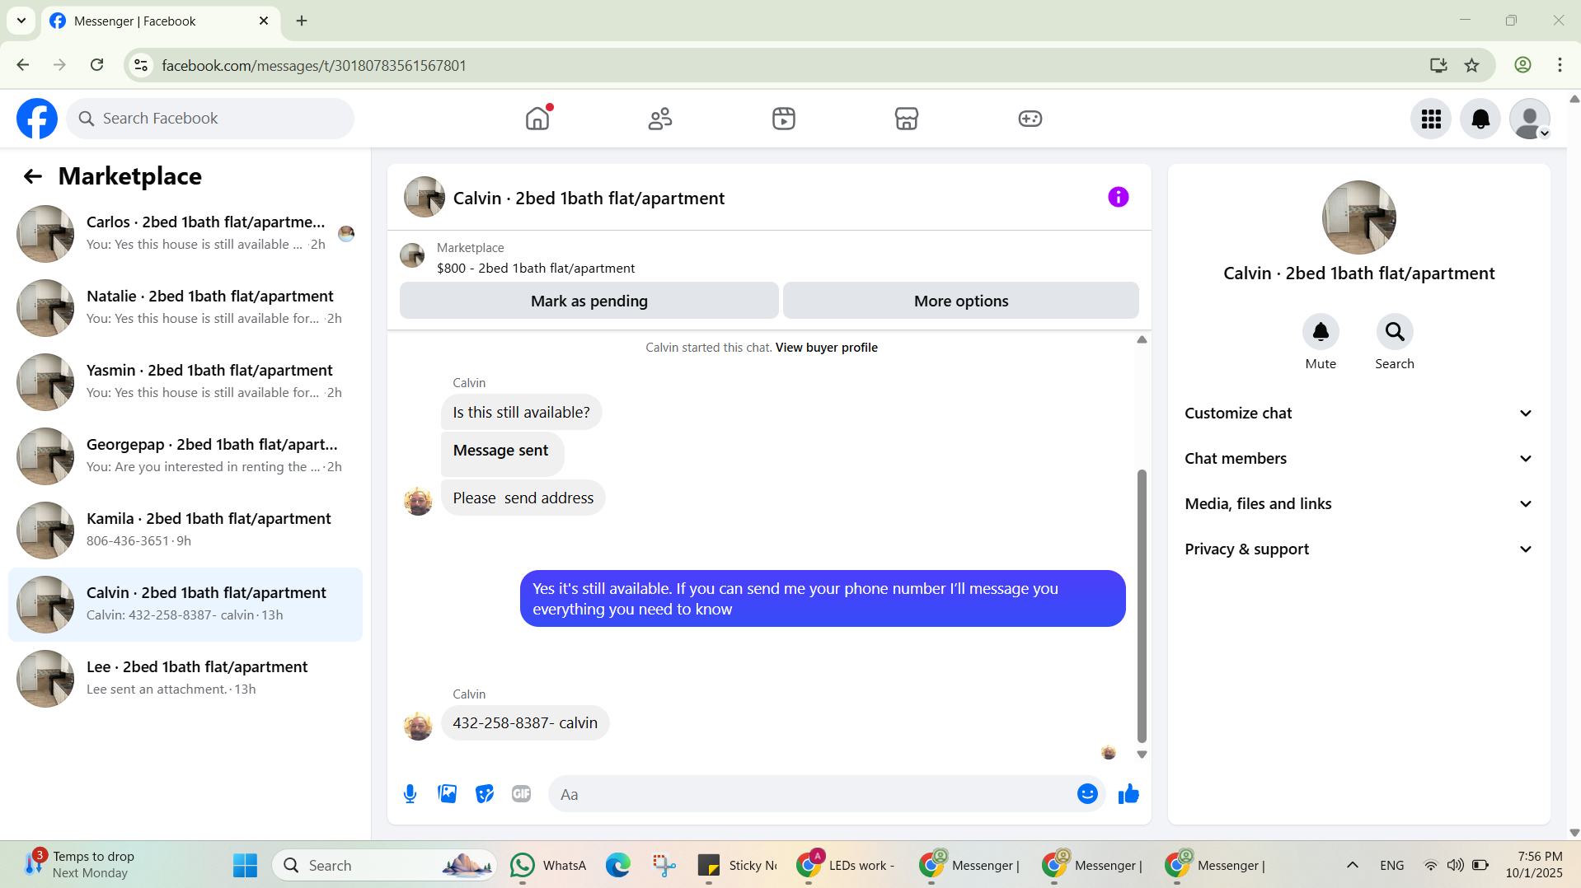Open the Gaming controller icon in navigation
The width and height of the screenshot is (1581, 888).
coord(1030,119)
